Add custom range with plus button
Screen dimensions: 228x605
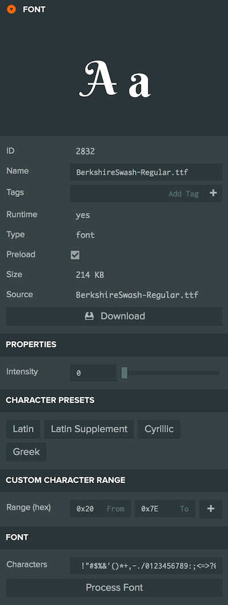[x=211, y=509]
